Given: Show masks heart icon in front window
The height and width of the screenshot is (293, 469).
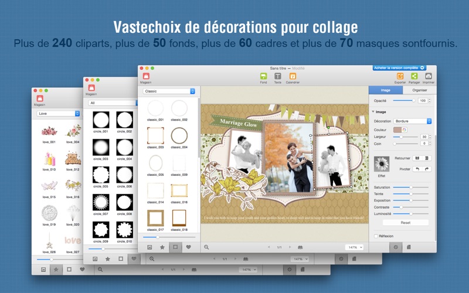Looking at the screenshot, I should coord(188,247).
